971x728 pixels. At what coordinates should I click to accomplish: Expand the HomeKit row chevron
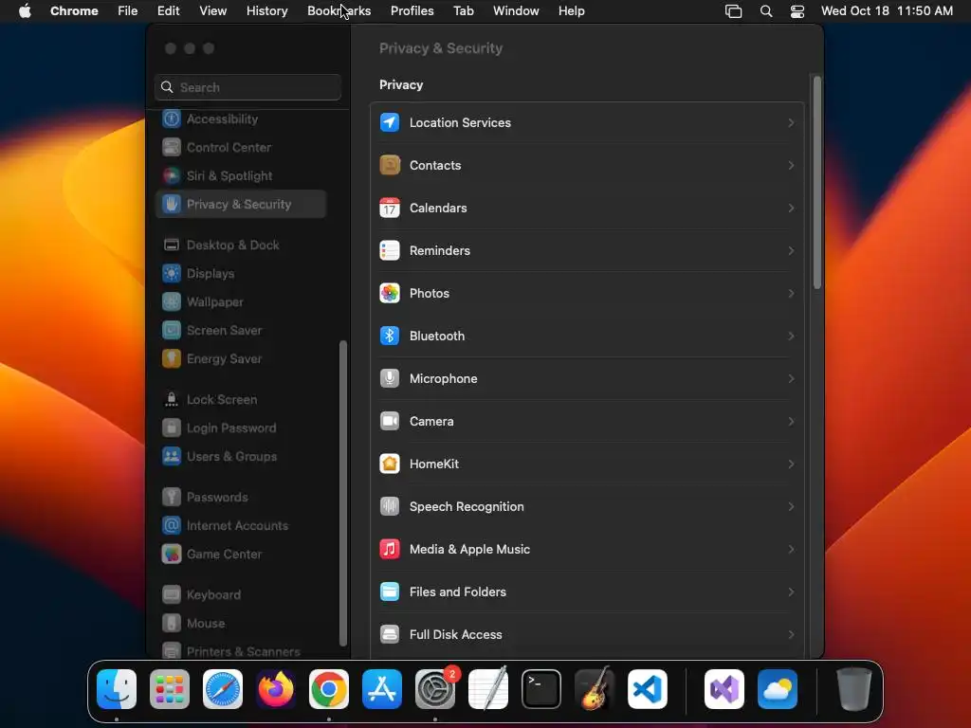(791, 464)
